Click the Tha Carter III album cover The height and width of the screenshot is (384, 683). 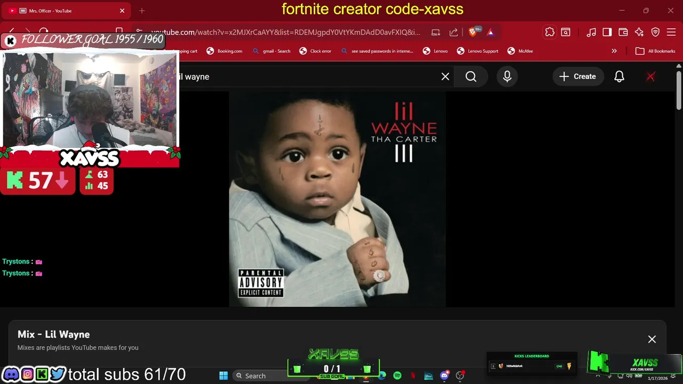tap(337, 199)
